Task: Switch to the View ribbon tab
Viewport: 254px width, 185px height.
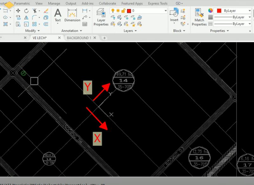Action: (x=39, y=3)
